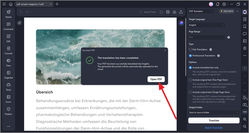Viewport: 249px width, 133px height.
Task: Open comments panel icon in right rail
Action: (245, 34)
